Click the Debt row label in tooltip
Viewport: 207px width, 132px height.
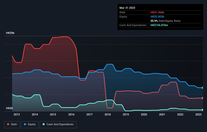tap(122, 12)
